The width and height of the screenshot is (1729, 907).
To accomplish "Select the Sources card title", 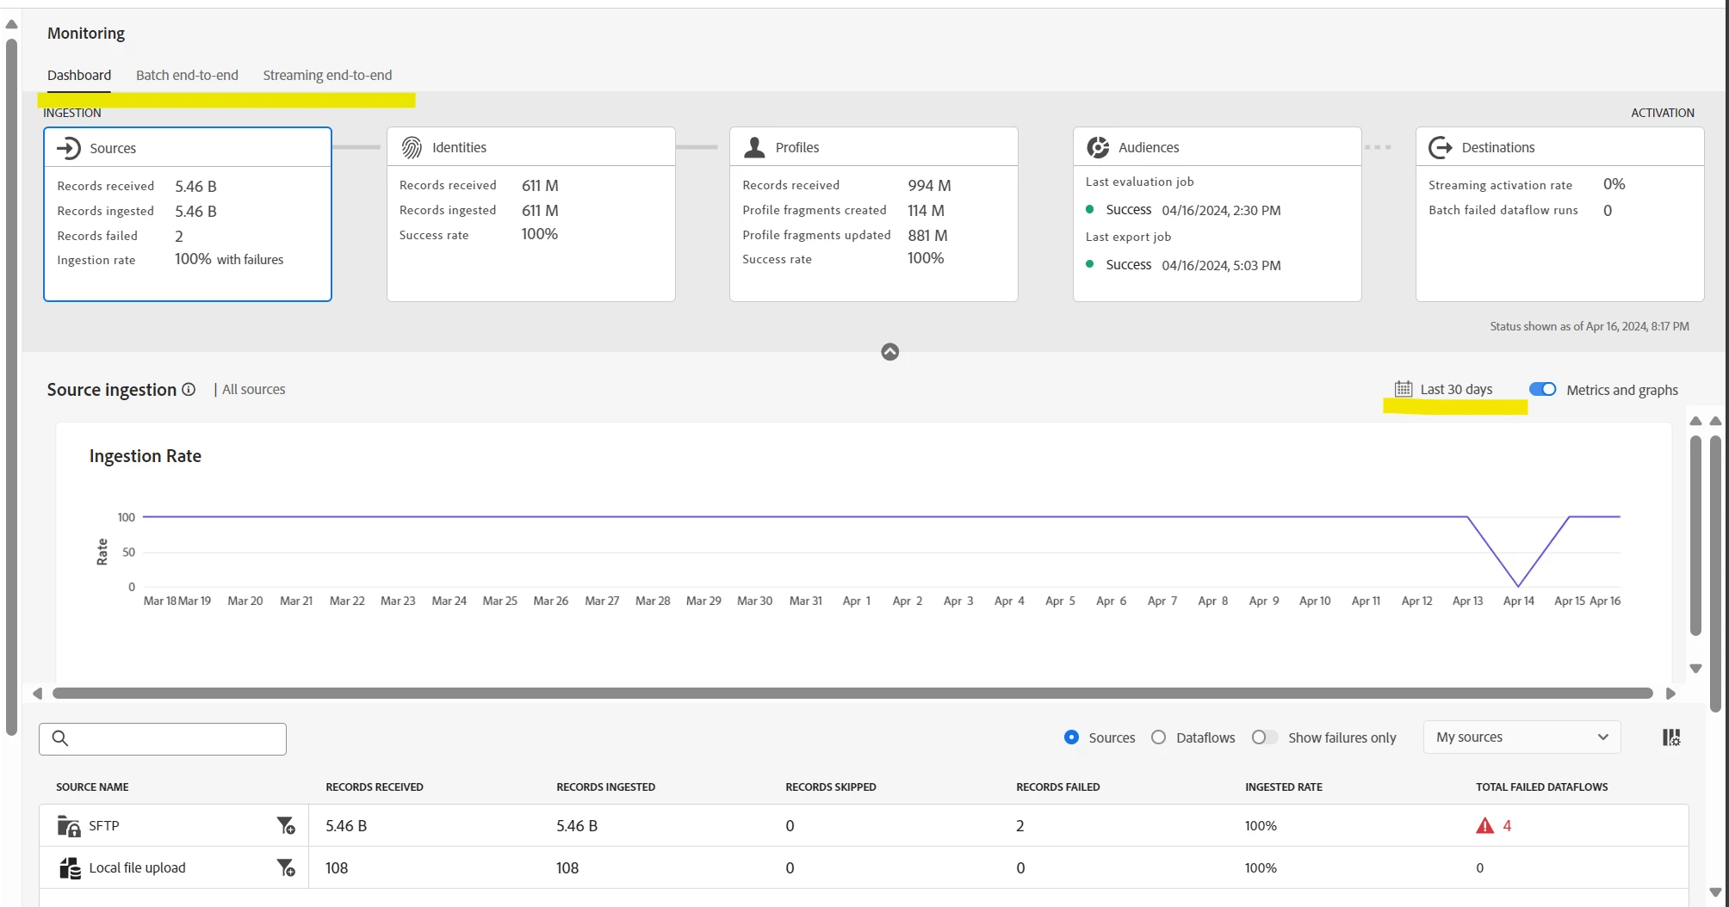I will coord(113,148).
